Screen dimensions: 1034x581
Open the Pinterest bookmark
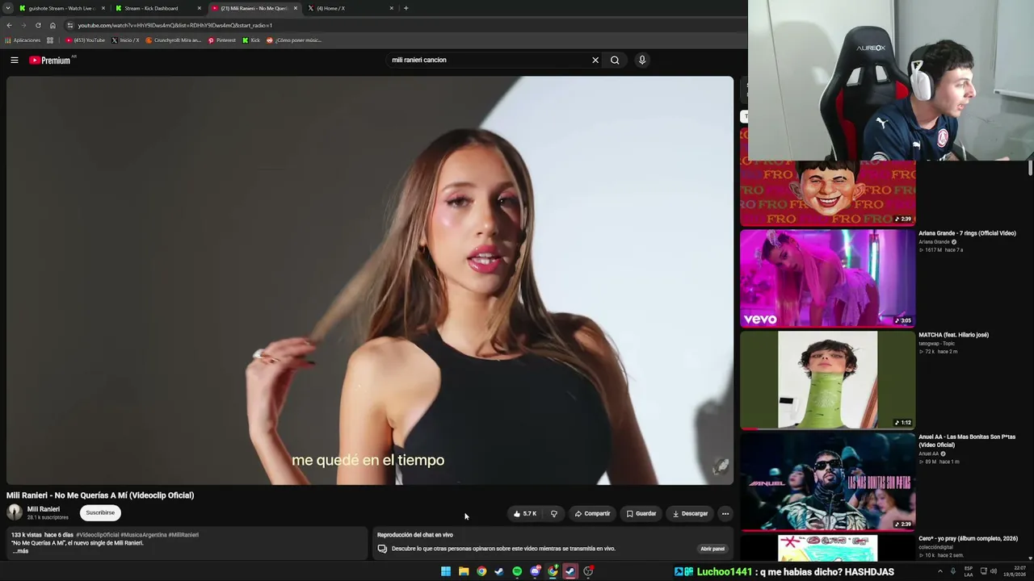222,40
